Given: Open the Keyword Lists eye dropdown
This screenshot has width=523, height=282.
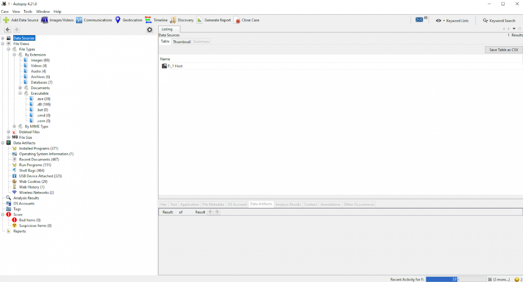Looking at the screenshot, I should (440, 21).
